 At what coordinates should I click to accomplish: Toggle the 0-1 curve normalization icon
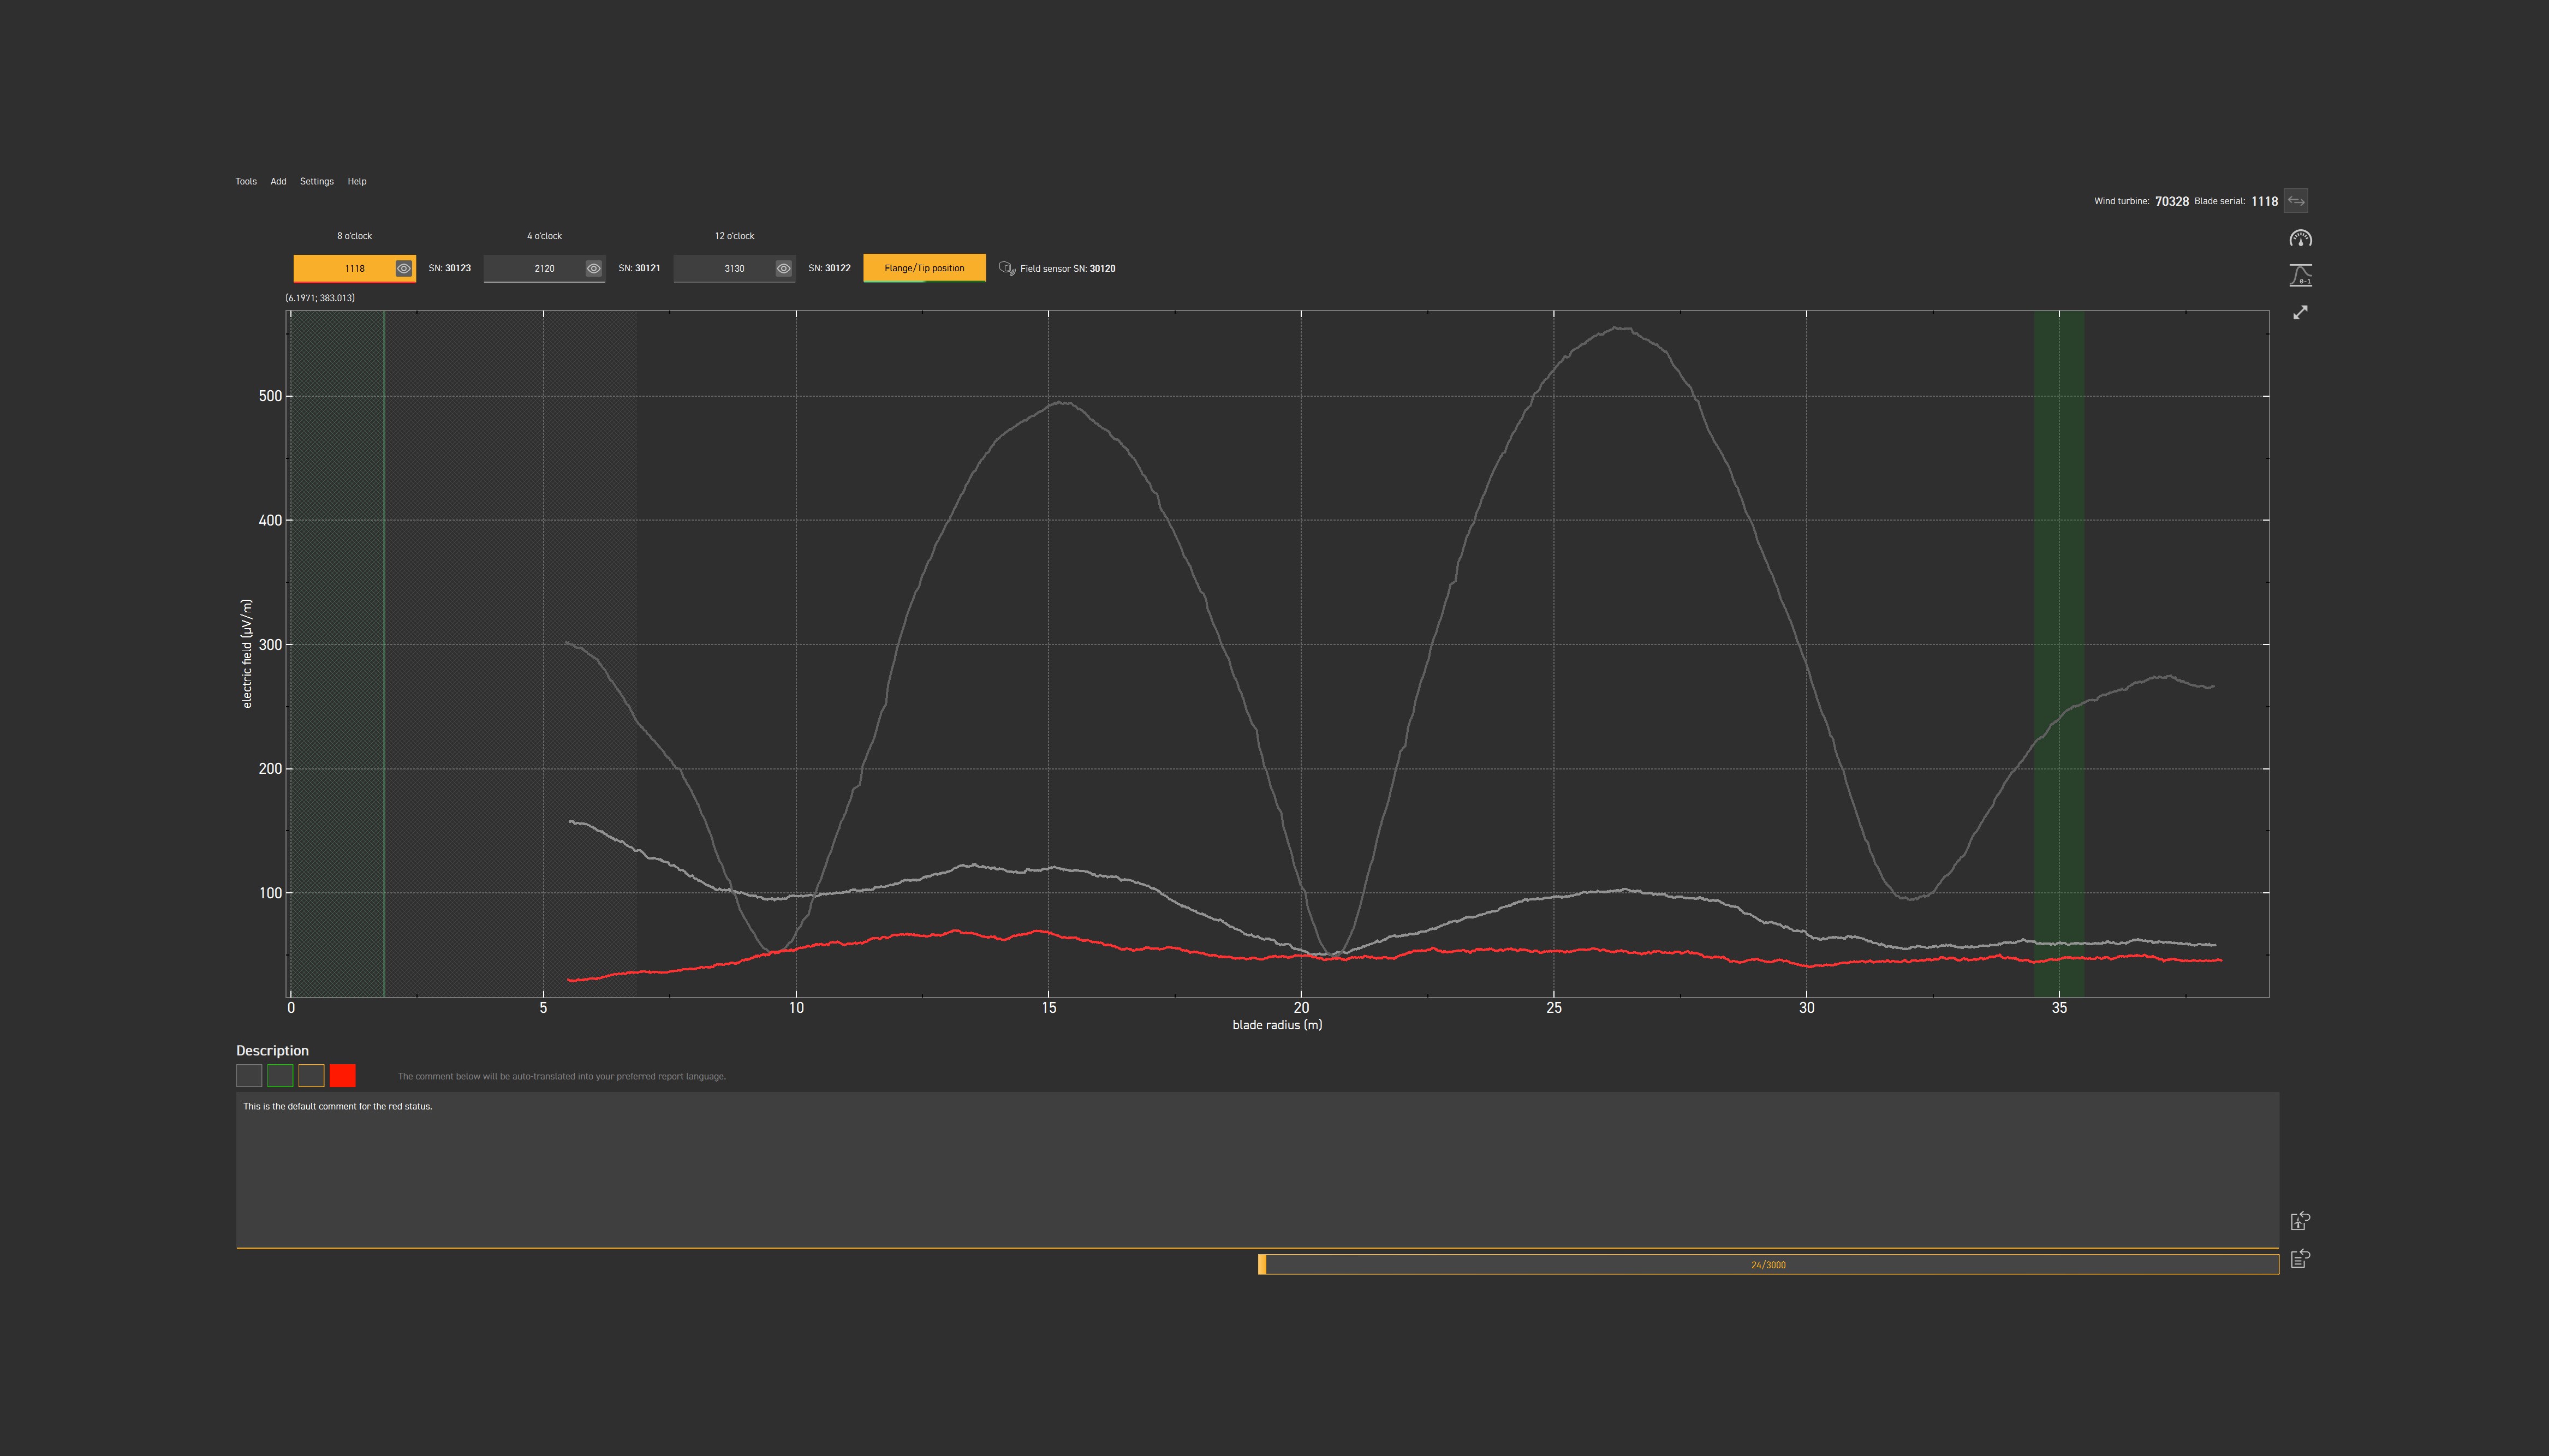point(2300,275)
